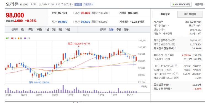
Task: Click the 시가 95,900 value
Action: click(63, 22)
